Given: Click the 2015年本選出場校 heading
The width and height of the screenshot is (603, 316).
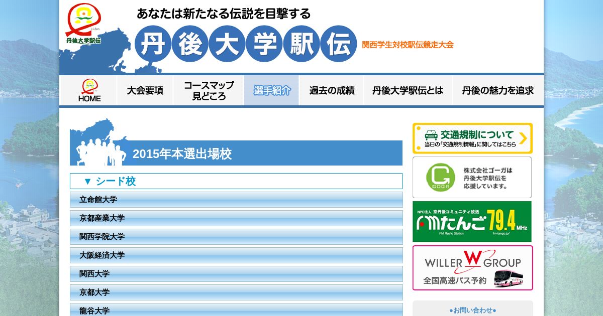Looking at the screenshot, I should (x=182, y=154).
